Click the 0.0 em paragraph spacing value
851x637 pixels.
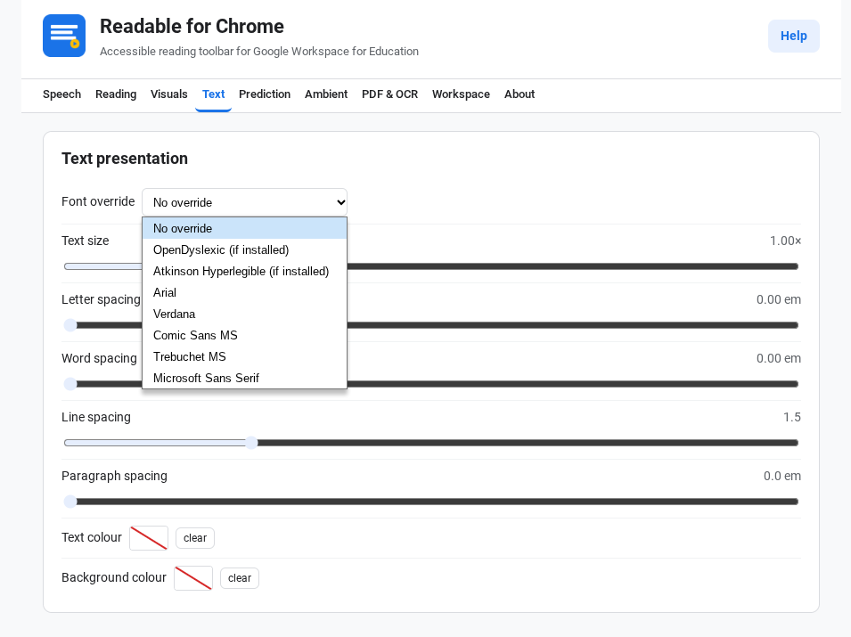tap(782, 476)
